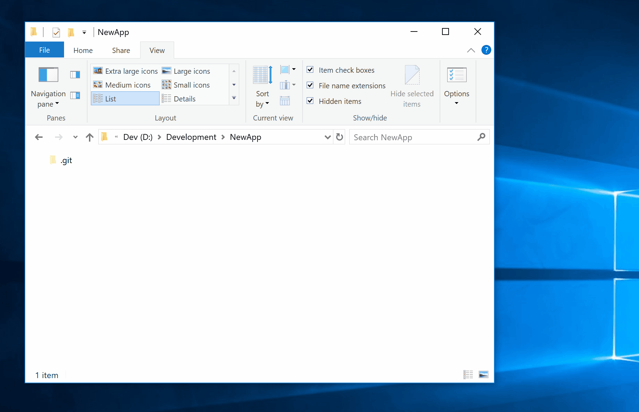
Task: Close the NewApp window
Action: 478,32
